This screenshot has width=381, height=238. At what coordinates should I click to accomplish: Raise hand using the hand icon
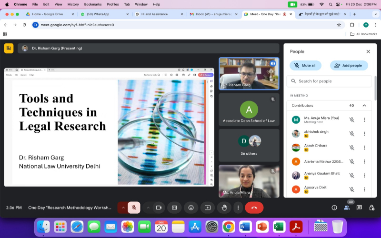(224, 208)
